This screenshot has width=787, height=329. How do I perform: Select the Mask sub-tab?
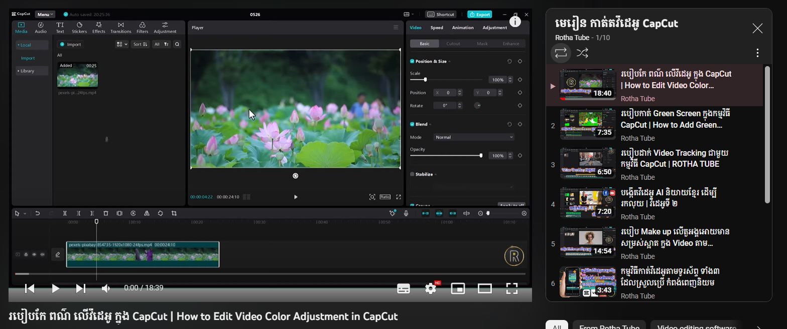(482, 44)
